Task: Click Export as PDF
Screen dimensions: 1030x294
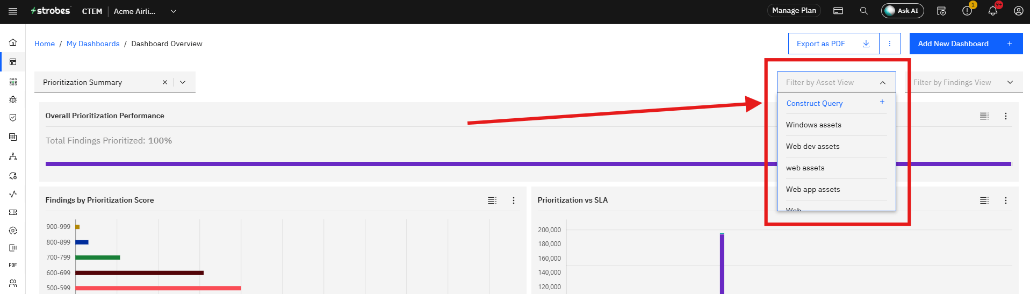Action: tap(833, 44)
